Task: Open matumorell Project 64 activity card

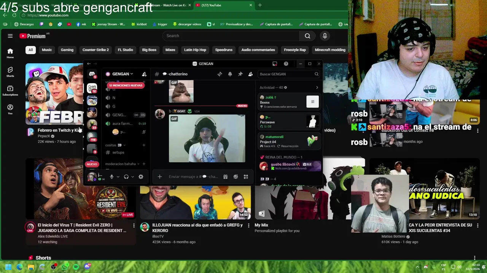Action: pyautogui.click(x=289, y=141)
